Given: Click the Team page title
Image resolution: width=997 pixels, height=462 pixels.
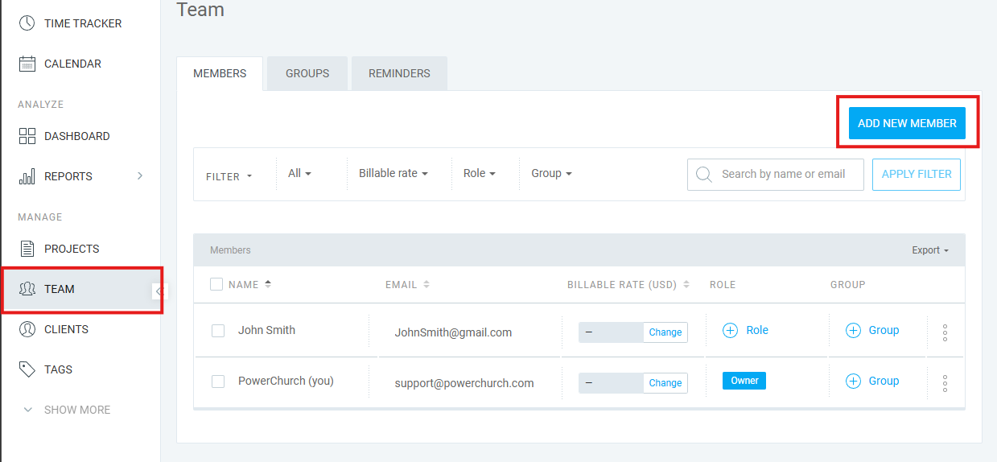Looking at the screenshot, I should tap(200, 10).
